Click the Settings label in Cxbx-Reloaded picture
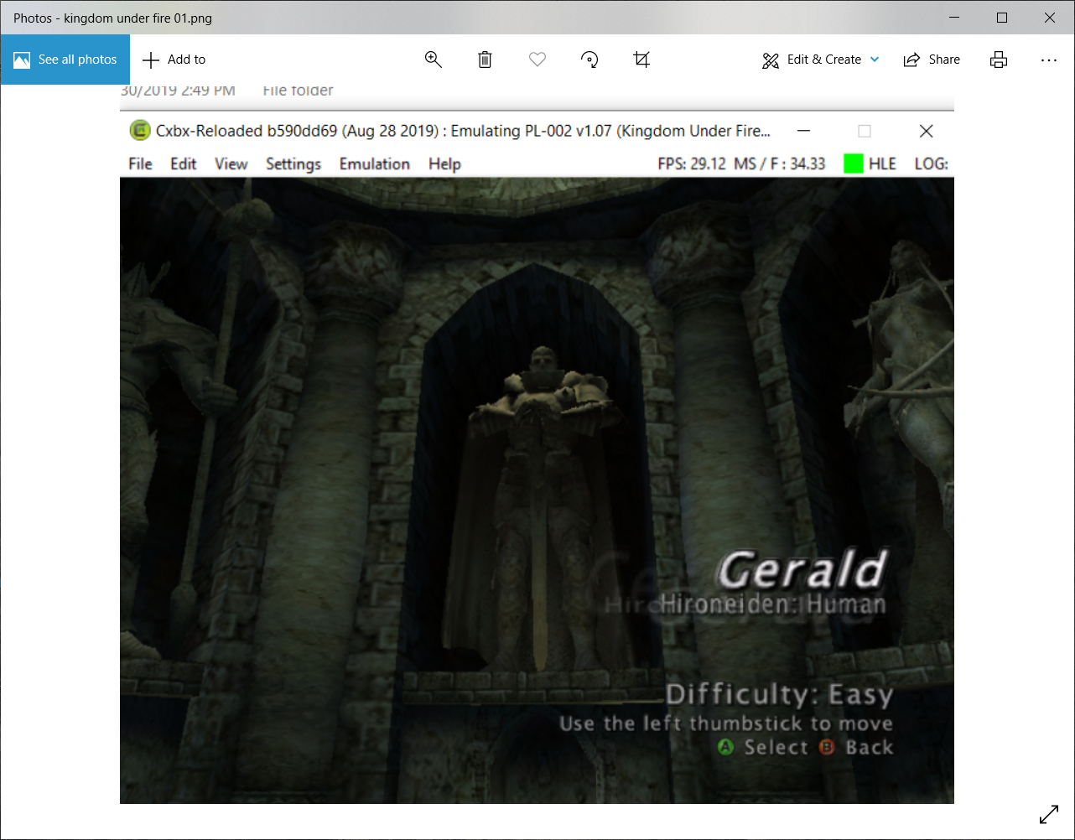This screenshot has width=1075, height=840. coord(293,164)
